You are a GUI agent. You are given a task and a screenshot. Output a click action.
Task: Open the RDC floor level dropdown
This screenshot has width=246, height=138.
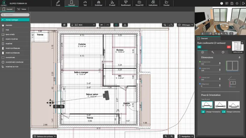pyautogui.click(x=85, y=25)
